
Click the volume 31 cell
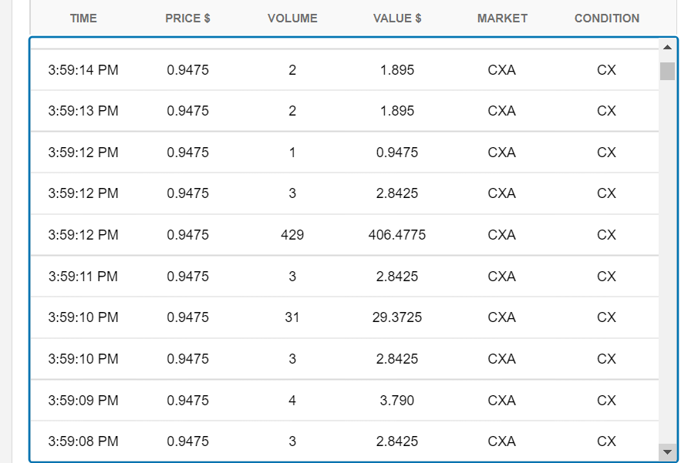point(292,317)
